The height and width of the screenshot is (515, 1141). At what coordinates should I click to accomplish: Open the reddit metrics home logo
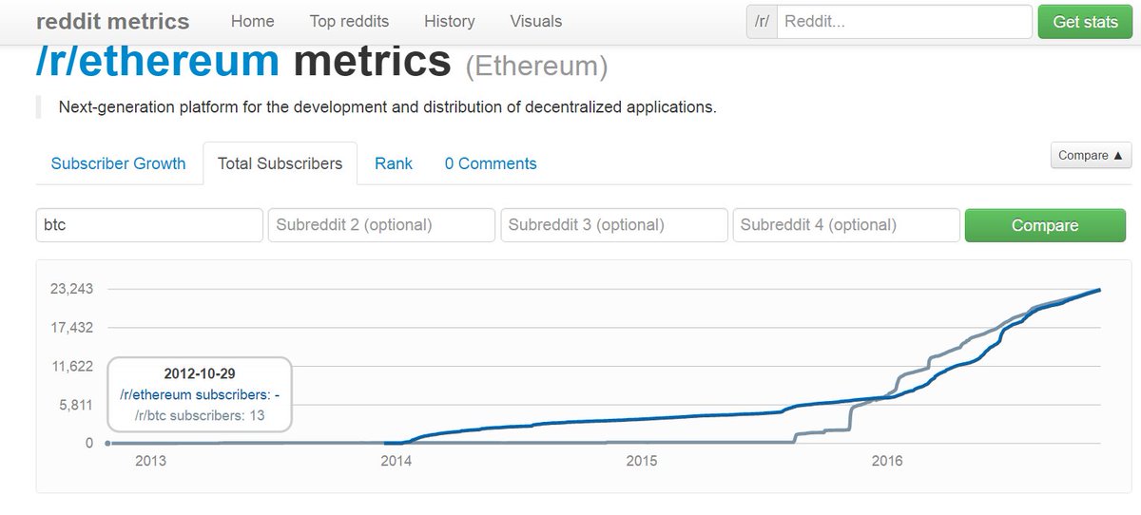pos(112,21)
